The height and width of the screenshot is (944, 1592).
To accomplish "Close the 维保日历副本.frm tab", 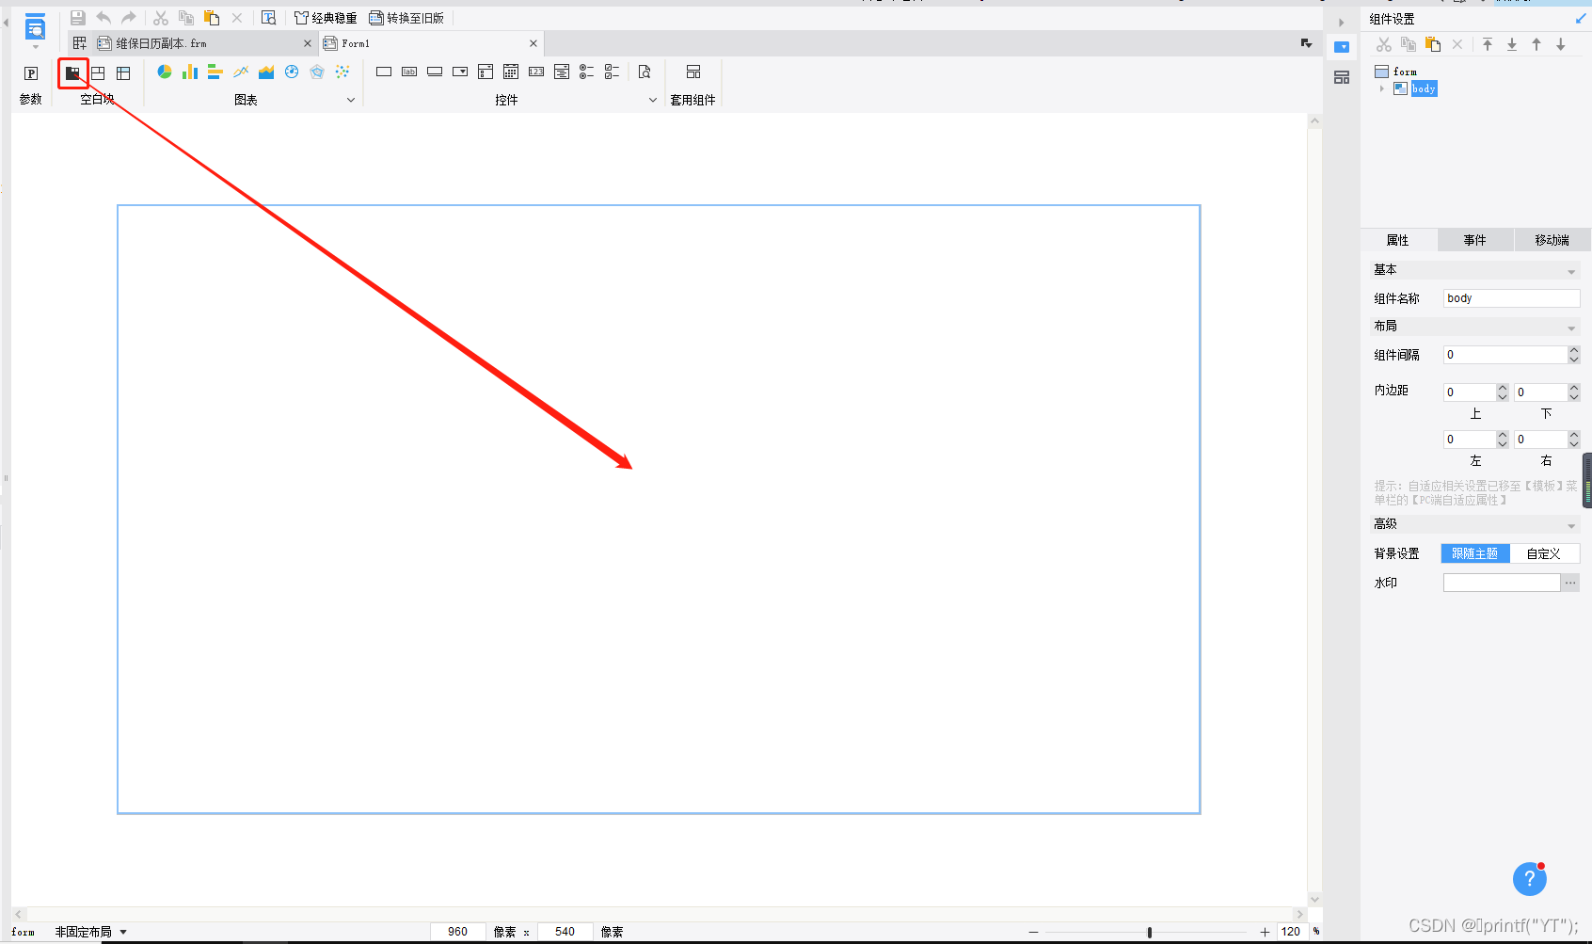I will 308,43.
